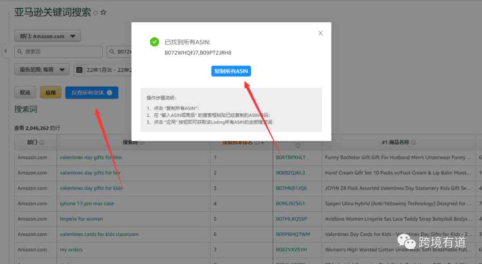This screenshot has height=264, width=482.
Task: Click the date range field starting 22年1月30
Action: [109, 70]
